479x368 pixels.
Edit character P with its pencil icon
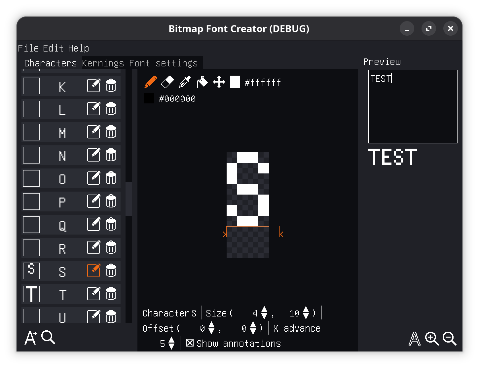tap(93, 201)
